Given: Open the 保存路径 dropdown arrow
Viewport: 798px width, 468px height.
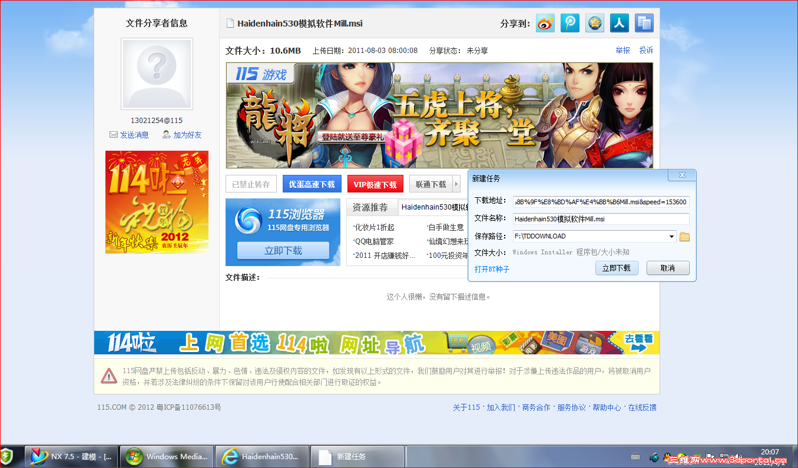Looking at the screenshot, I should tap(671, 237).
